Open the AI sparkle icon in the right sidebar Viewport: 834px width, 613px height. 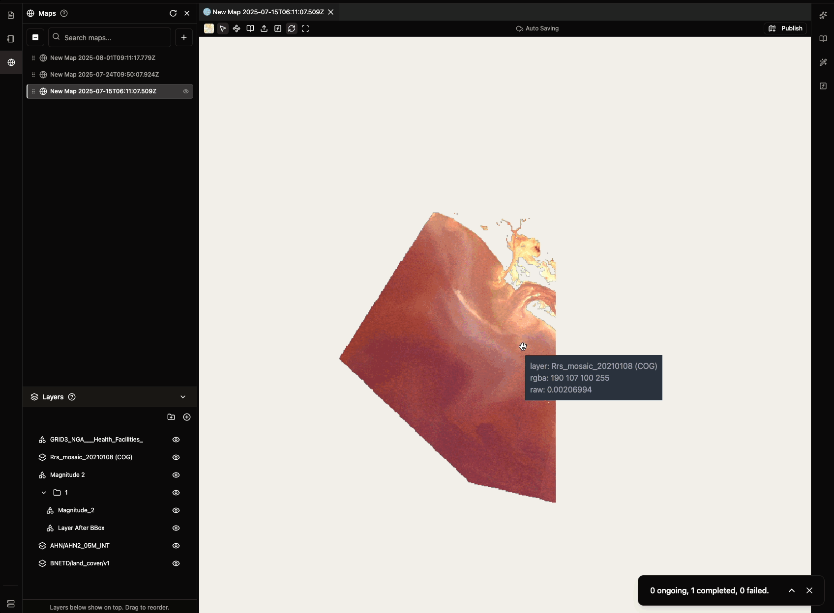click(x=823, y=15)
